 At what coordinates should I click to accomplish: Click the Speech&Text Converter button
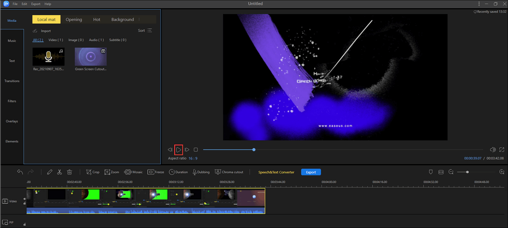point(276,172)
